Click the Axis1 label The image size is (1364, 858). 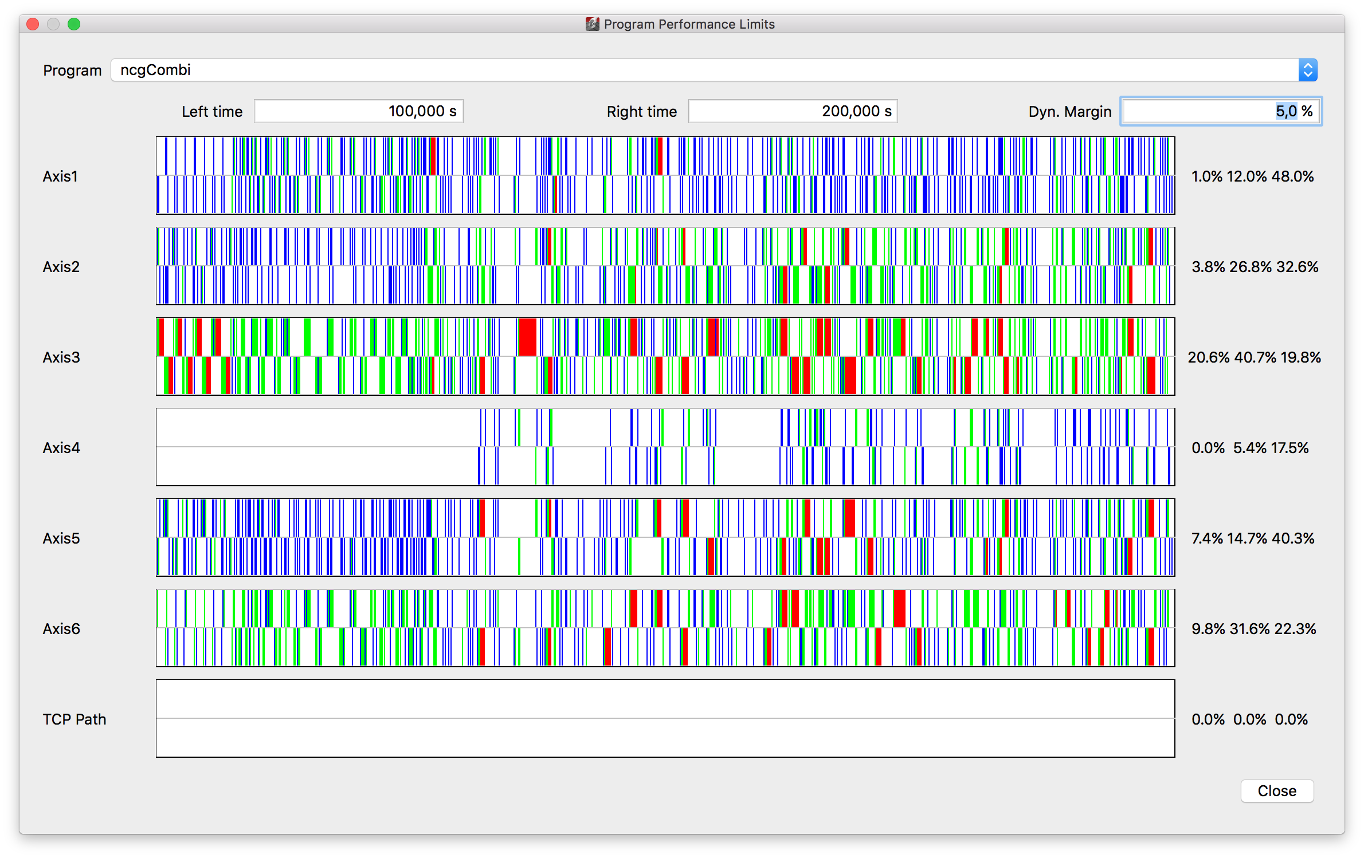(60, 176)
